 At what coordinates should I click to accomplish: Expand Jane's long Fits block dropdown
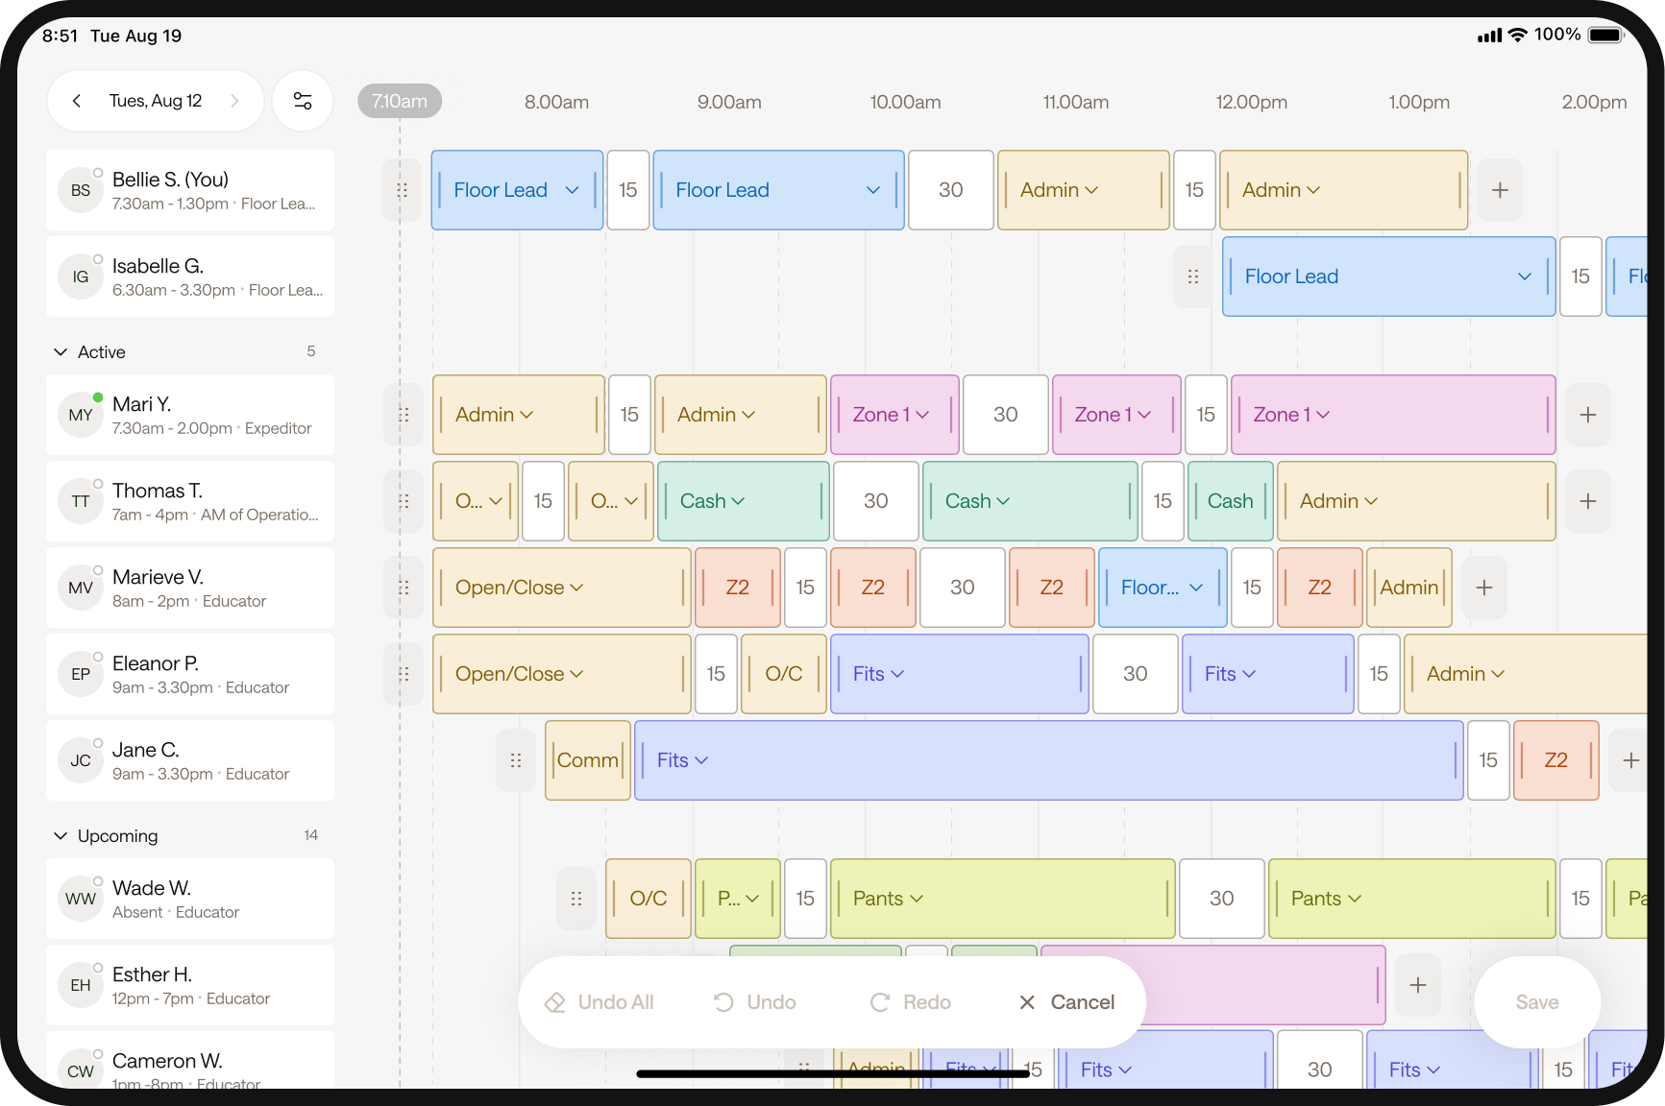coord(701,760)
